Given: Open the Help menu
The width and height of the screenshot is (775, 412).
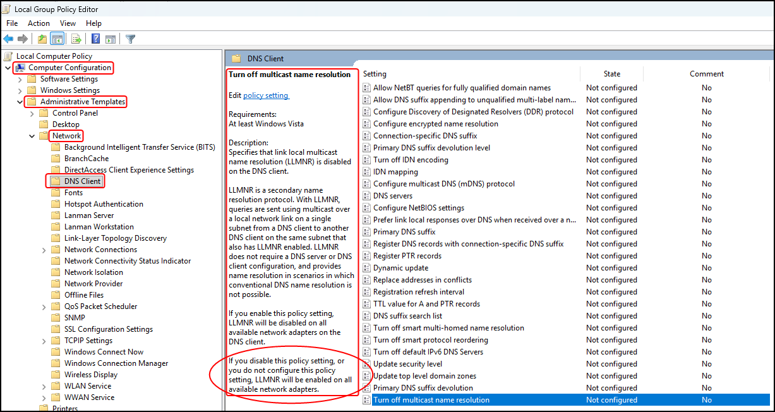Looking at the screenshot, I should tap(93, 23).
